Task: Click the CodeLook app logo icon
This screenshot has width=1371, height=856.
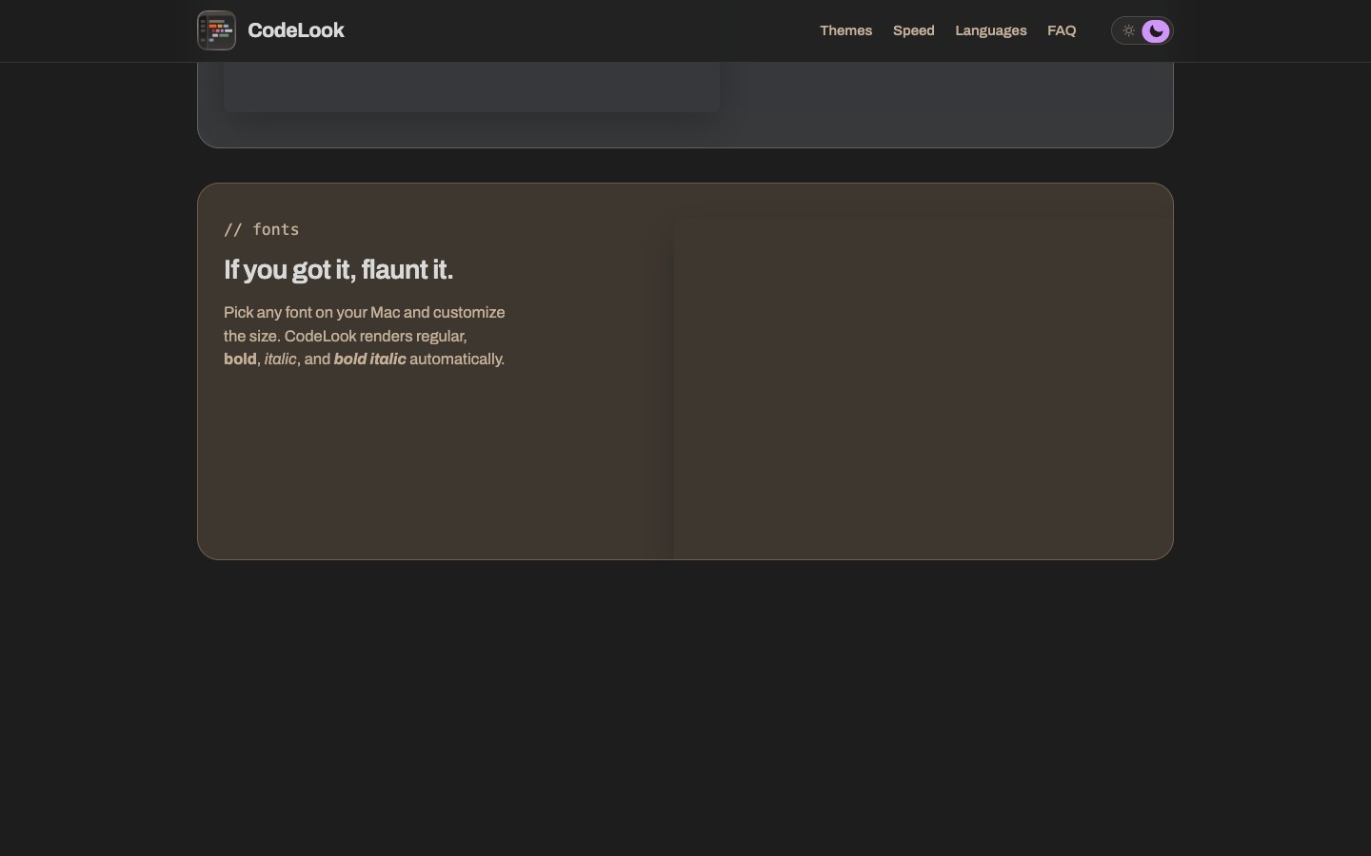Action: pyautogui.click(x=216, y=30)
